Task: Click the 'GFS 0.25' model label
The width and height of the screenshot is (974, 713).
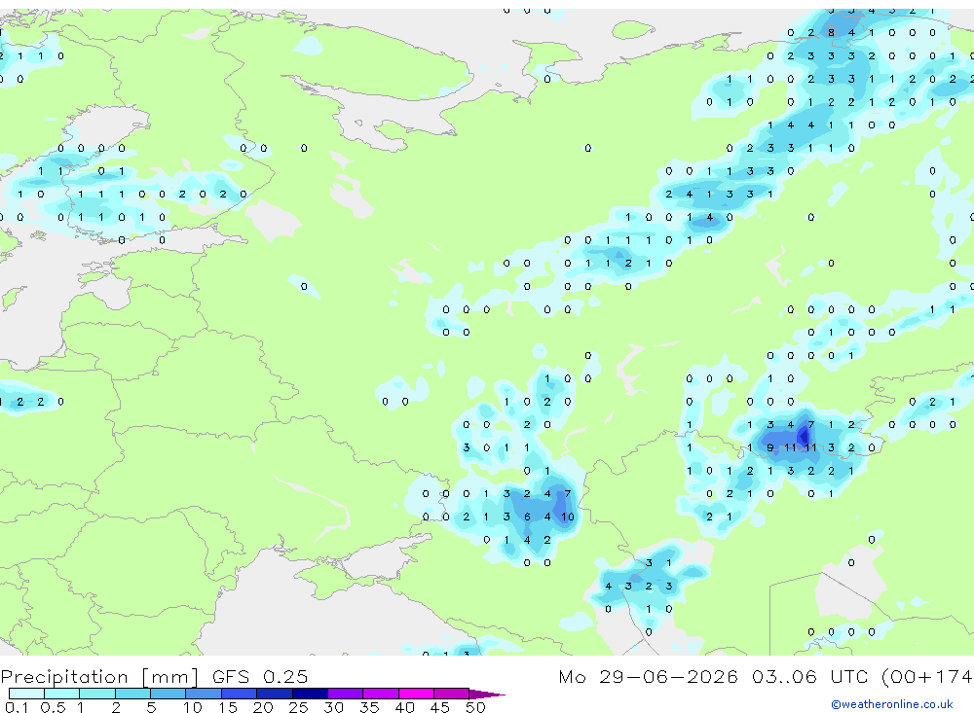Action: tap(260, 676)
